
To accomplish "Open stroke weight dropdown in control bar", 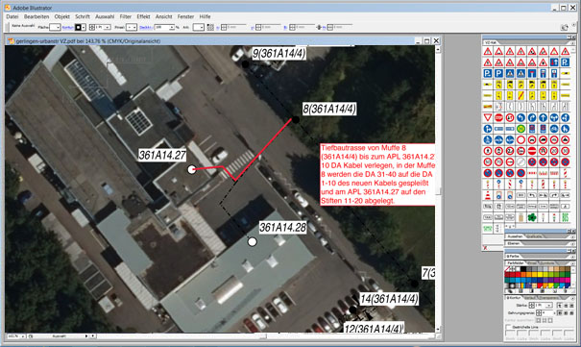I will [x=109, y=27].
